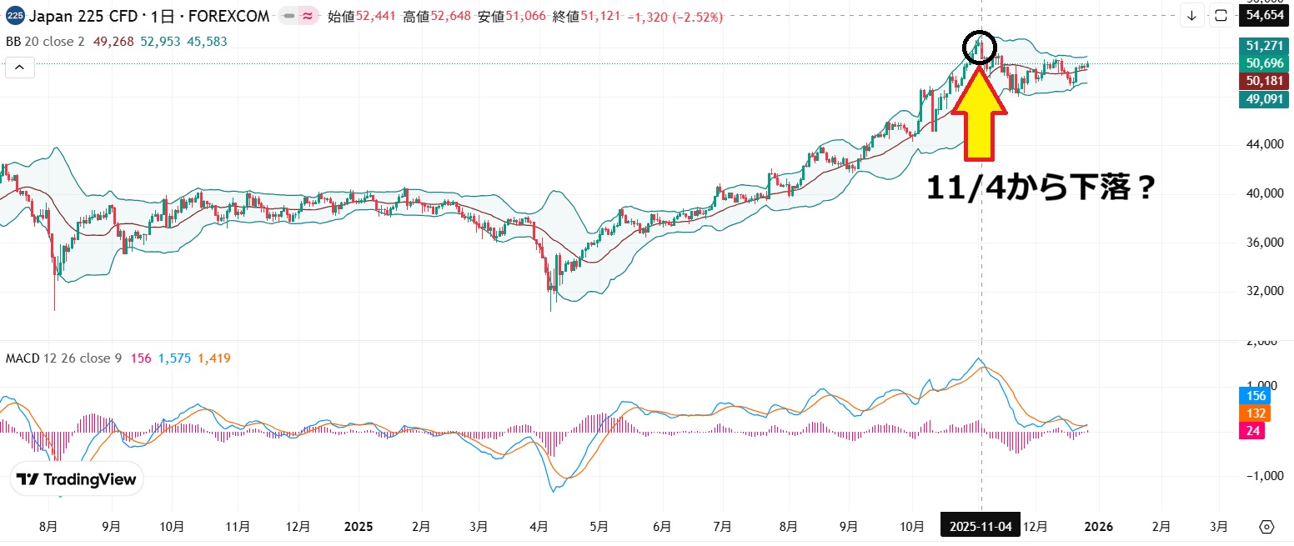1294x546 pixels.
Task: Open chart settings via the hexagon gear icon
Action: coord(1266,527)
